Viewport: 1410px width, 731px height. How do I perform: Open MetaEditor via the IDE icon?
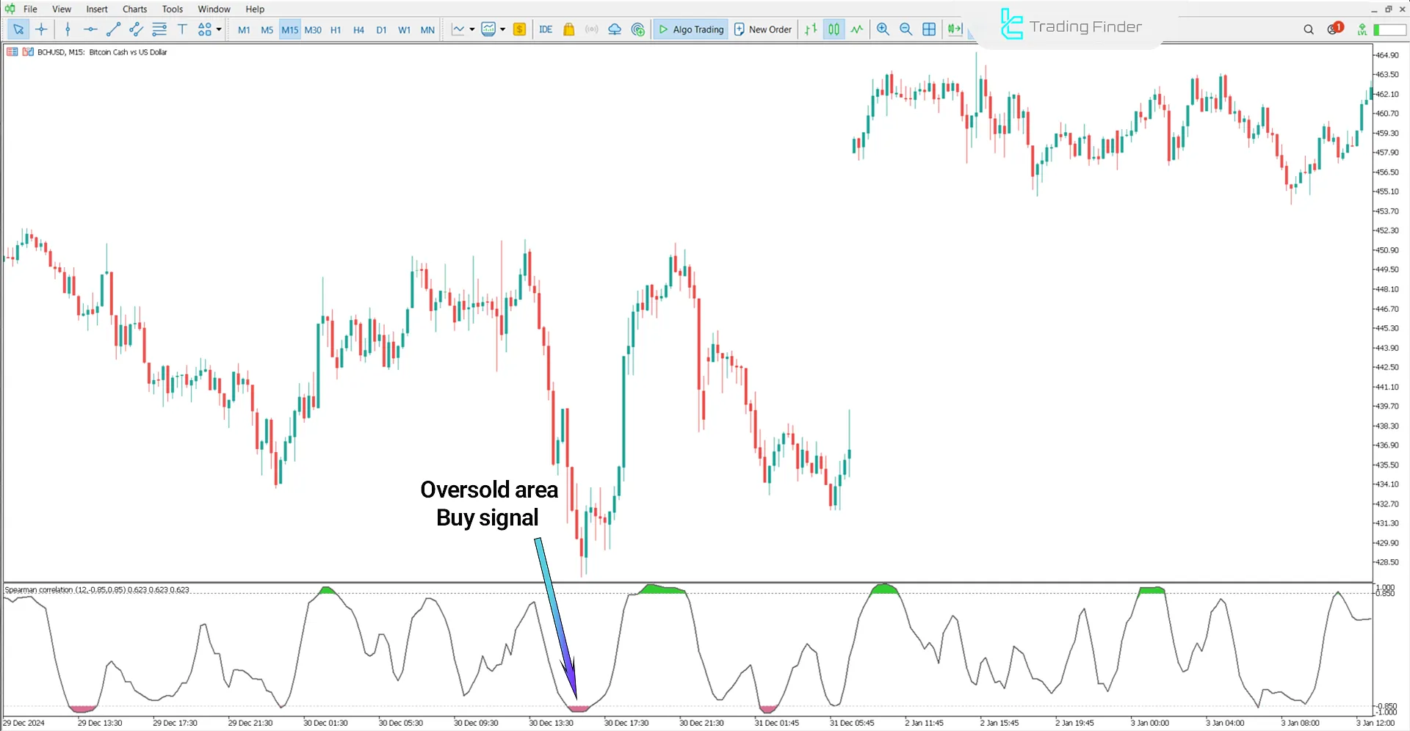pyautogui.click(x=546, y=29)
